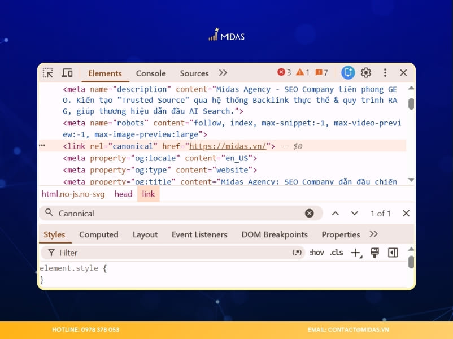453x339 pixels.
Task: Open the three-dot customize menu
Action: point(385,72)
